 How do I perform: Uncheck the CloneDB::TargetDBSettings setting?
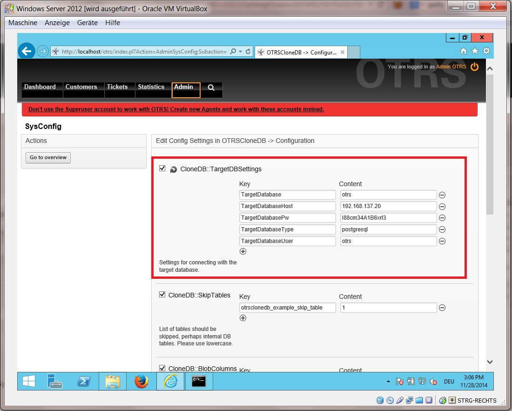pyautogui.click(x=162, y=168)
